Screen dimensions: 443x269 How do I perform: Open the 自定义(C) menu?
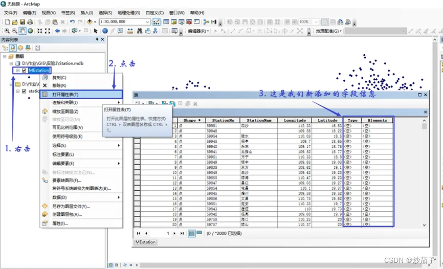(x=154, y=13)
